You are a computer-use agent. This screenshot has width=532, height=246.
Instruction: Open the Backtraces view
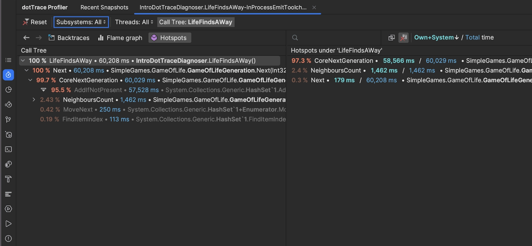point(69,38)
